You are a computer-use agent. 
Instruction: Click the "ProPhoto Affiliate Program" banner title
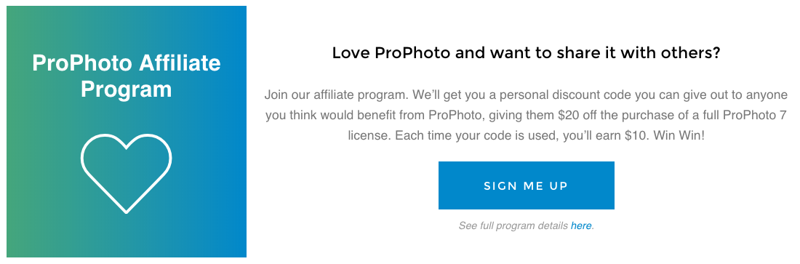[126, 76]
